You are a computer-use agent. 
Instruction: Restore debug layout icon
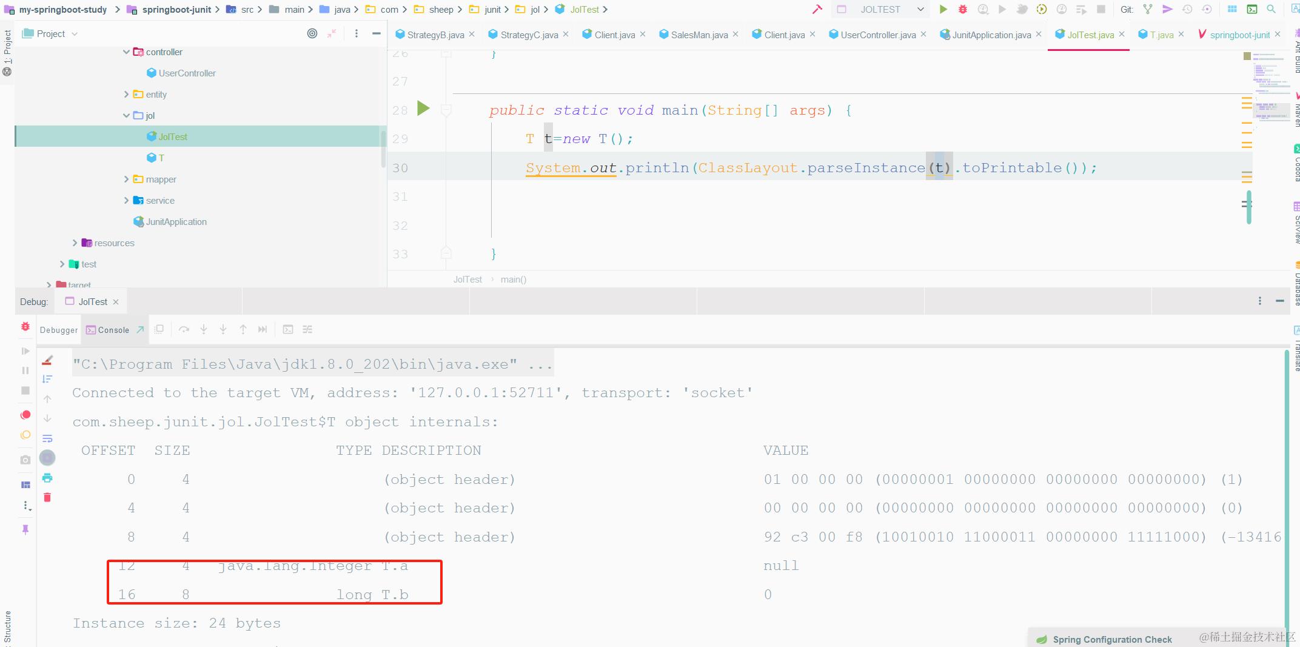[25, 484]
